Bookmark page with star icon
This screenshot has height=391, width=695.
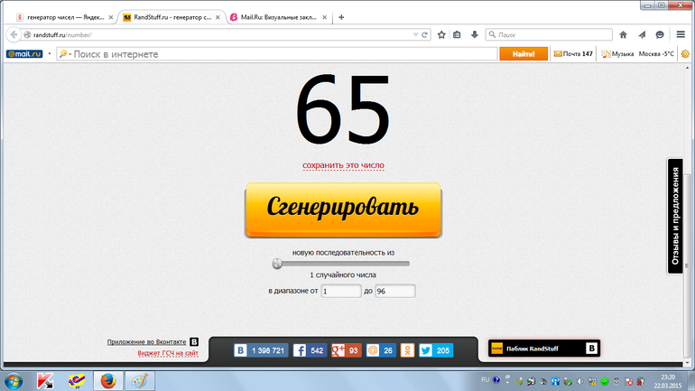pyautogui.click(x=441, y=34)
